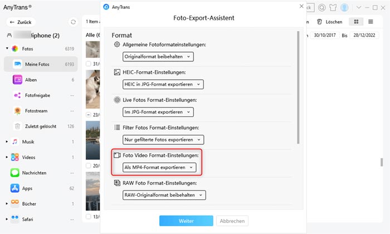Screen dimensions: 390x234
Task: Open Zuletzt gelöscht trash icon
Action: [17, 126]
